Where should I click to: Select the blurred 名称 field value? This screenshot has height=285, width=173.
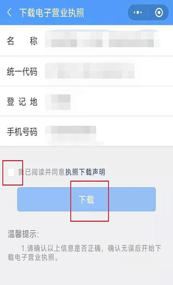click(103, 39)
